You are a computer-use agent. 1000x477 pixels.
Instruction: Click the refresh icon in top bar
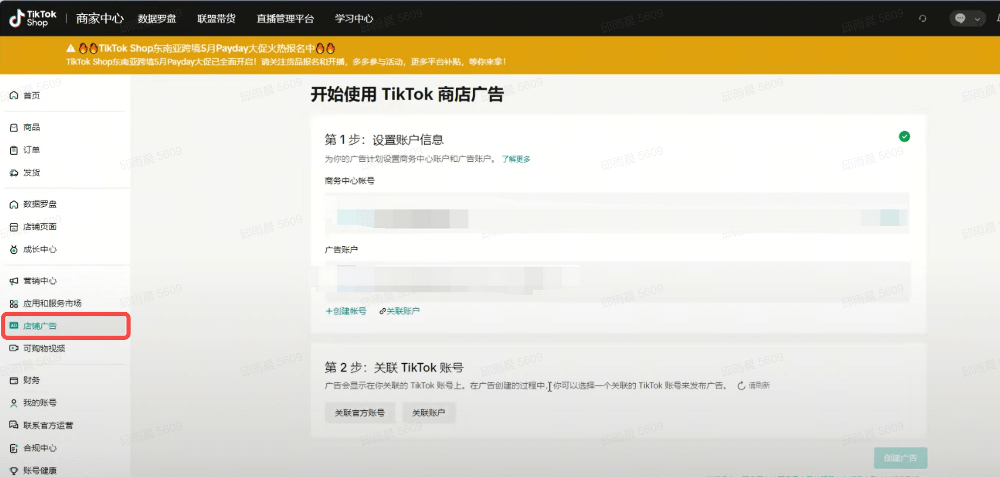pyautogui.click(x=923, y=18)
